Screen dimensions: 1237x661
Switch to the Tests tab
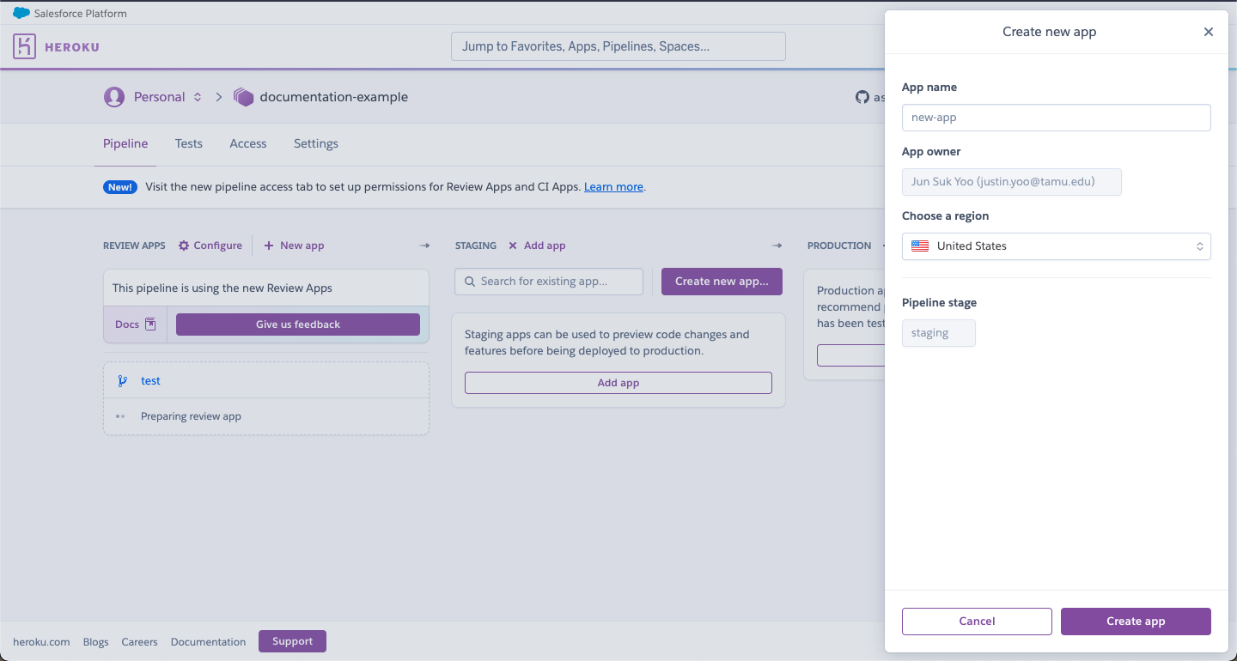point(189,143)
